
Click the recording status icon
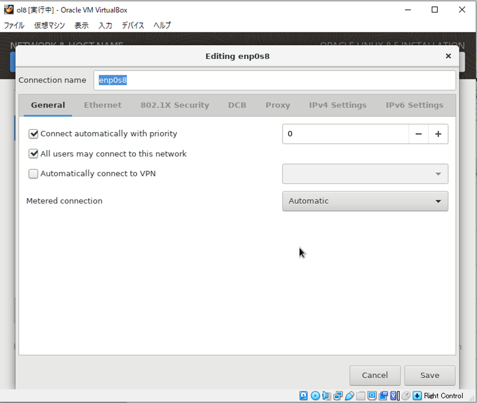click(383, 396)
